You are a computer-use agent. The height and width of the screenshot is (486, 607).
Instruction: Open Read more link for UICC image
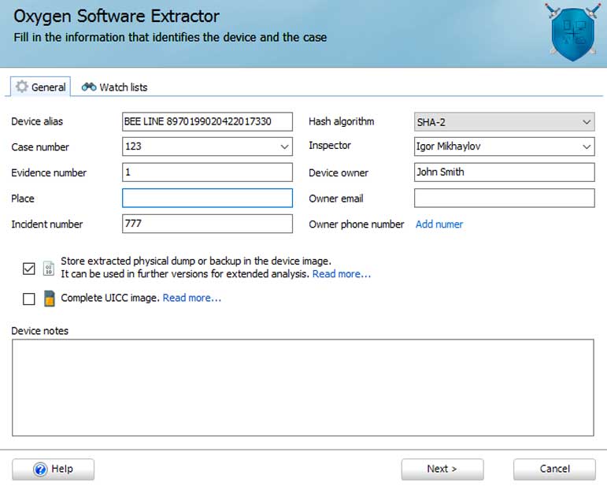[192, 298]
